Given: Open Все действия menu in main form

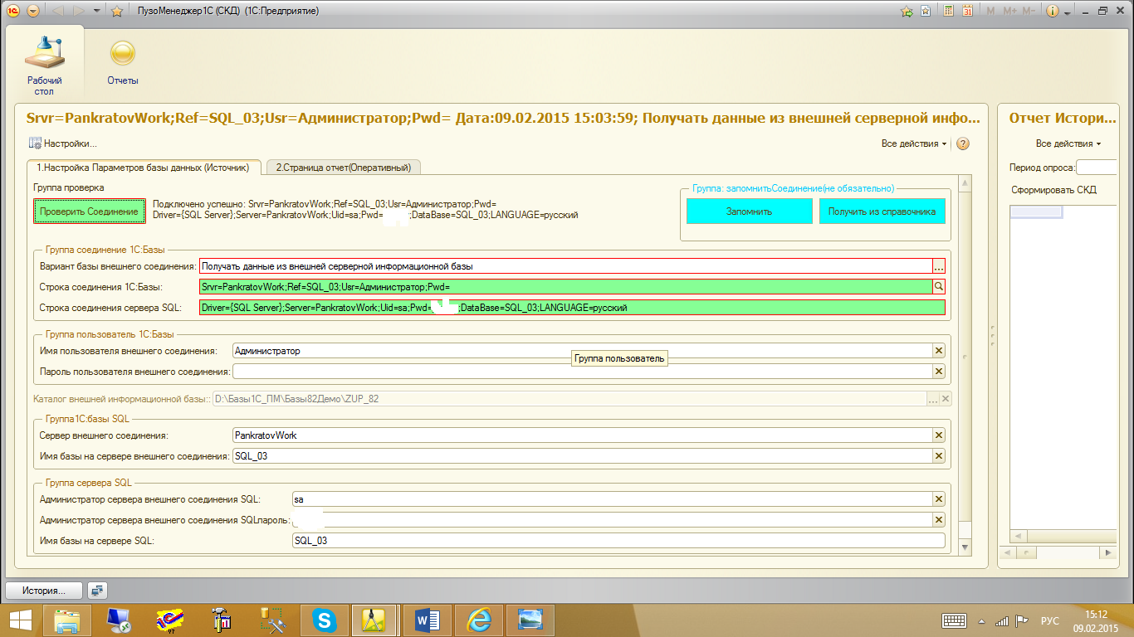Looking at the screenshot, I should click(x=914, y=143).
